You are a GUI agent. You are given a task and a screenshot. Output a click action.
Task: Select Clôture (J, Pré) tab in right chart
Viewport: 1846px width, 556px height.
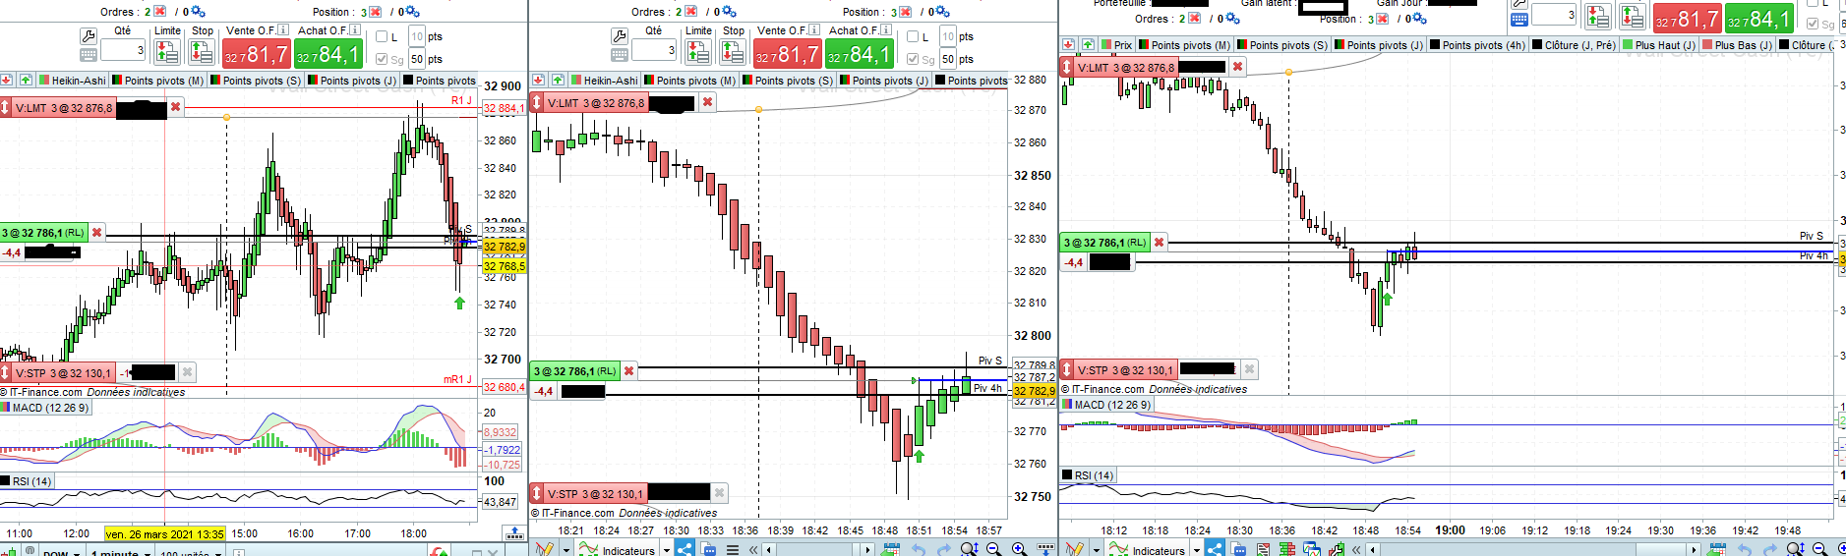tap(1573, 45)
